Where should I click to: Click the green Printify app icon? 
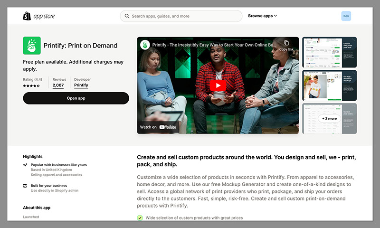(32, 46)
